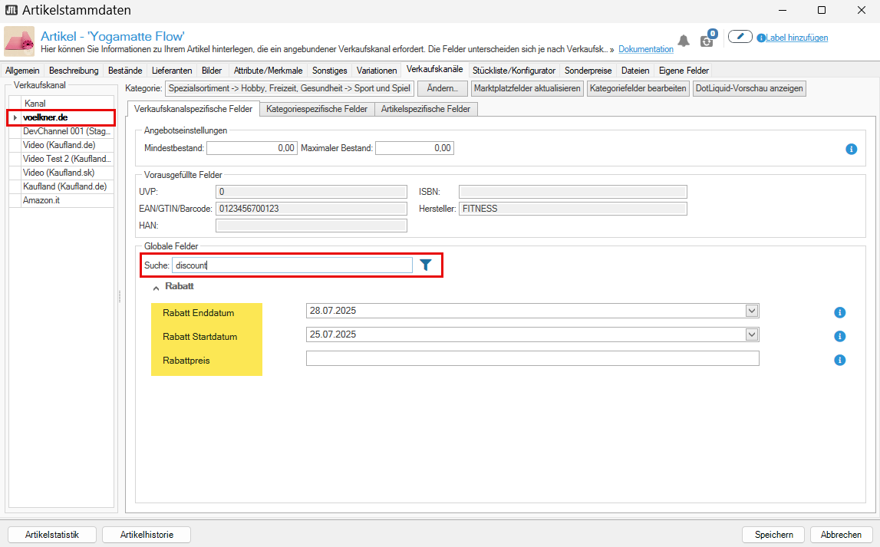Image resolution: width=880 pixels, height=547 pixels.
Task: Click info icon in Angebotseinstellungen section
Action: point(851,149)
